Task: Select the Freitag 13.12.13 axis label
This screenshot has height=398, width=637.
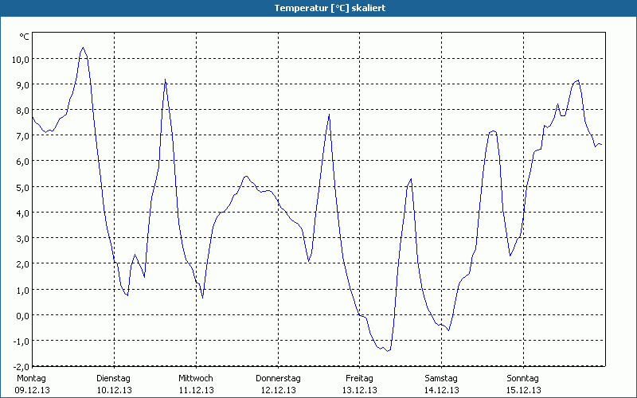Action: (x=360, y=384)
